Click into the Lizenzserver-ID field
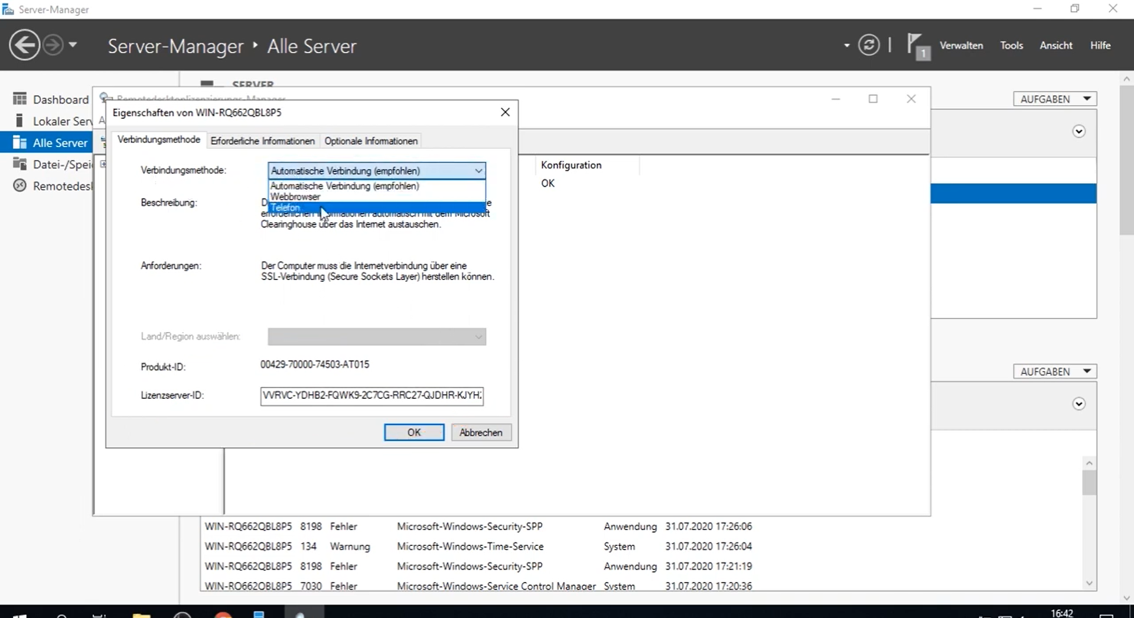Screen dimensions: 1134x618 (x=372, y=395)
